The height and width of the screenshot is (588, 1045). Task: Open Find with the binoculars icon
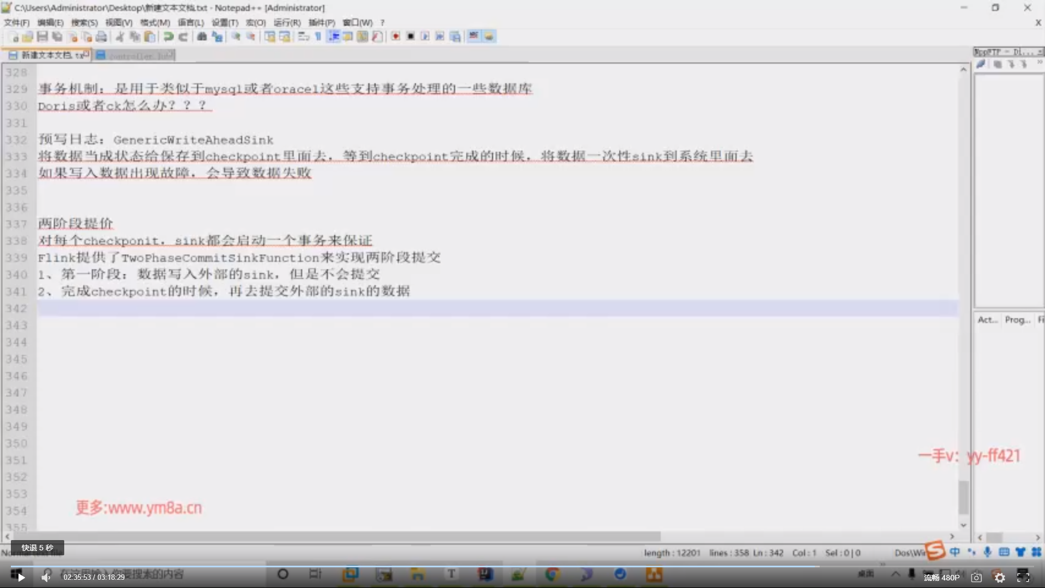tap(202, 36)
